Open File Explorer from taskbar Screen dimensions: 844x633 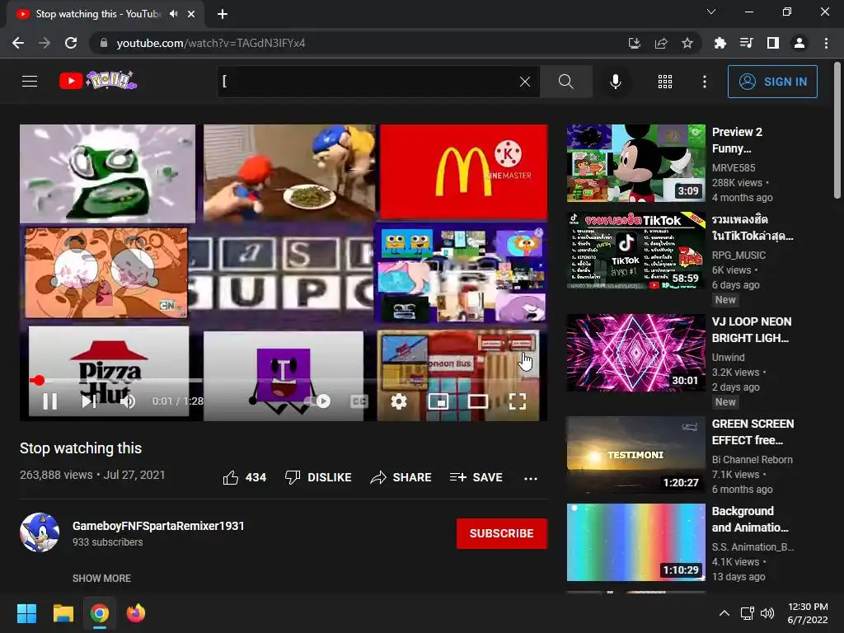[63, 613]
